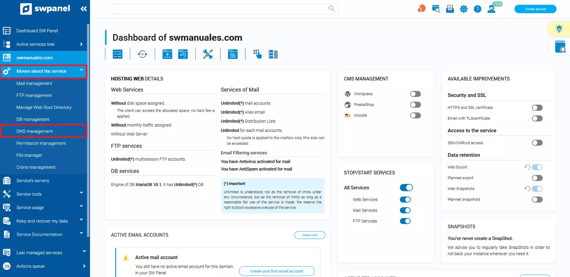
Task: Enable HTTPS and SSL certificate toggle
Action: click(537, 108)
